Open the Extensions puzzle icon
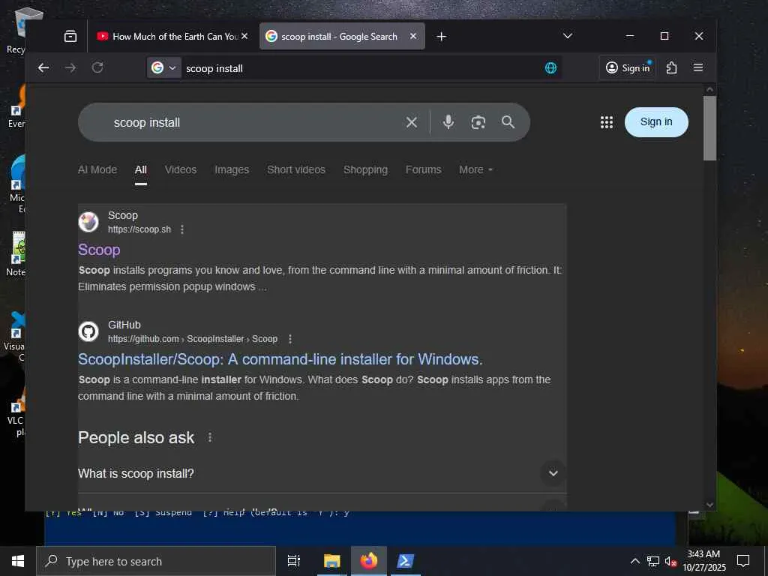This screenshot has height=576, width=768. click(671, 67)
